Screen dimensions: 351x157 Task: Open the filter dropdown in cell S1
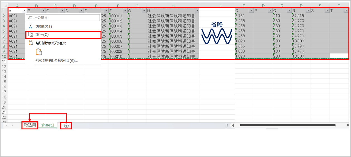pyautogui.click(x=327, y=11)
